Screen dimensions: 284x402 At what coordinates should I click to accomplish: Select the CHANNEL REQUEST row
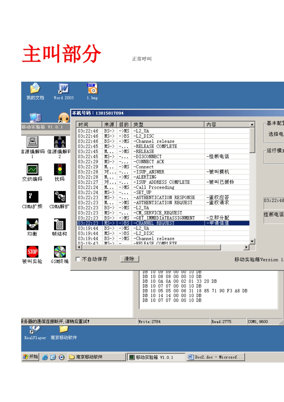163,223
